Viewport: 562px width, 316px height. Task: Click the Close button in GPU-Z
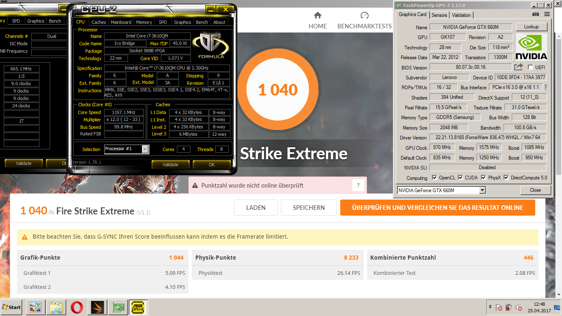(x=535, y=190)
